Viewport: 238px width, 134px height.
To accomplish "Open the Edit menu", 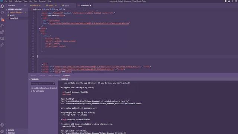I will click(x=11, y=1).
